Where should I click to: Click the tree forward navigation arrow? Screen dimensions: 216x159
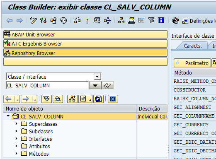tap(26, 99)
